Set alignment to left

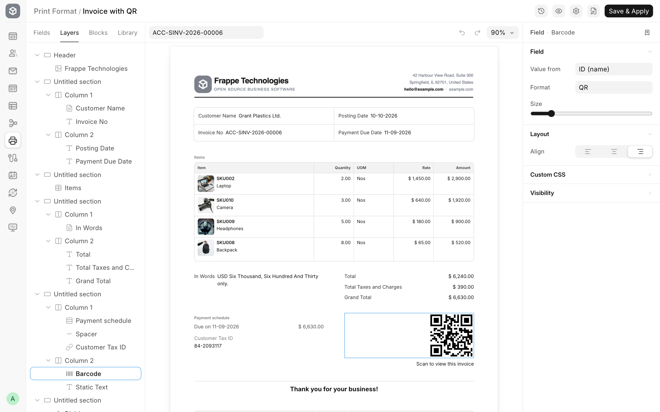[588, 152]
